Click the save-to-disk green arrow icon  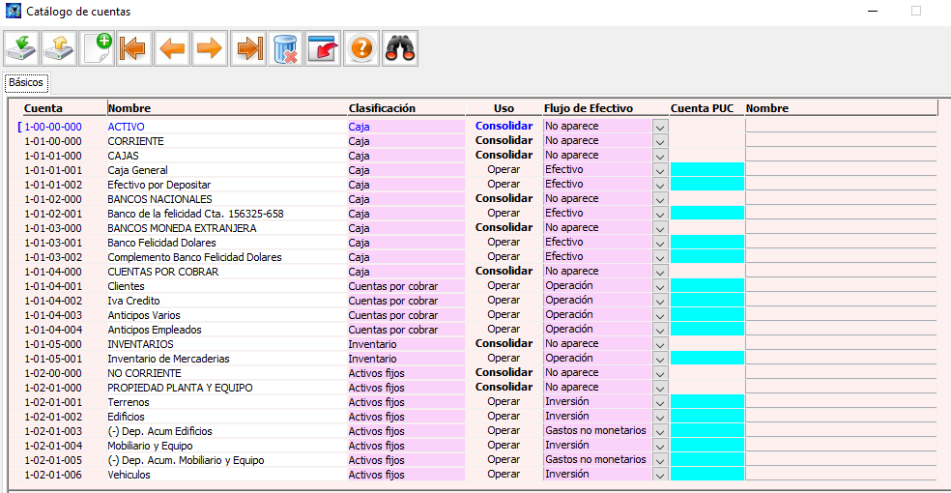(x=21, y=48)
